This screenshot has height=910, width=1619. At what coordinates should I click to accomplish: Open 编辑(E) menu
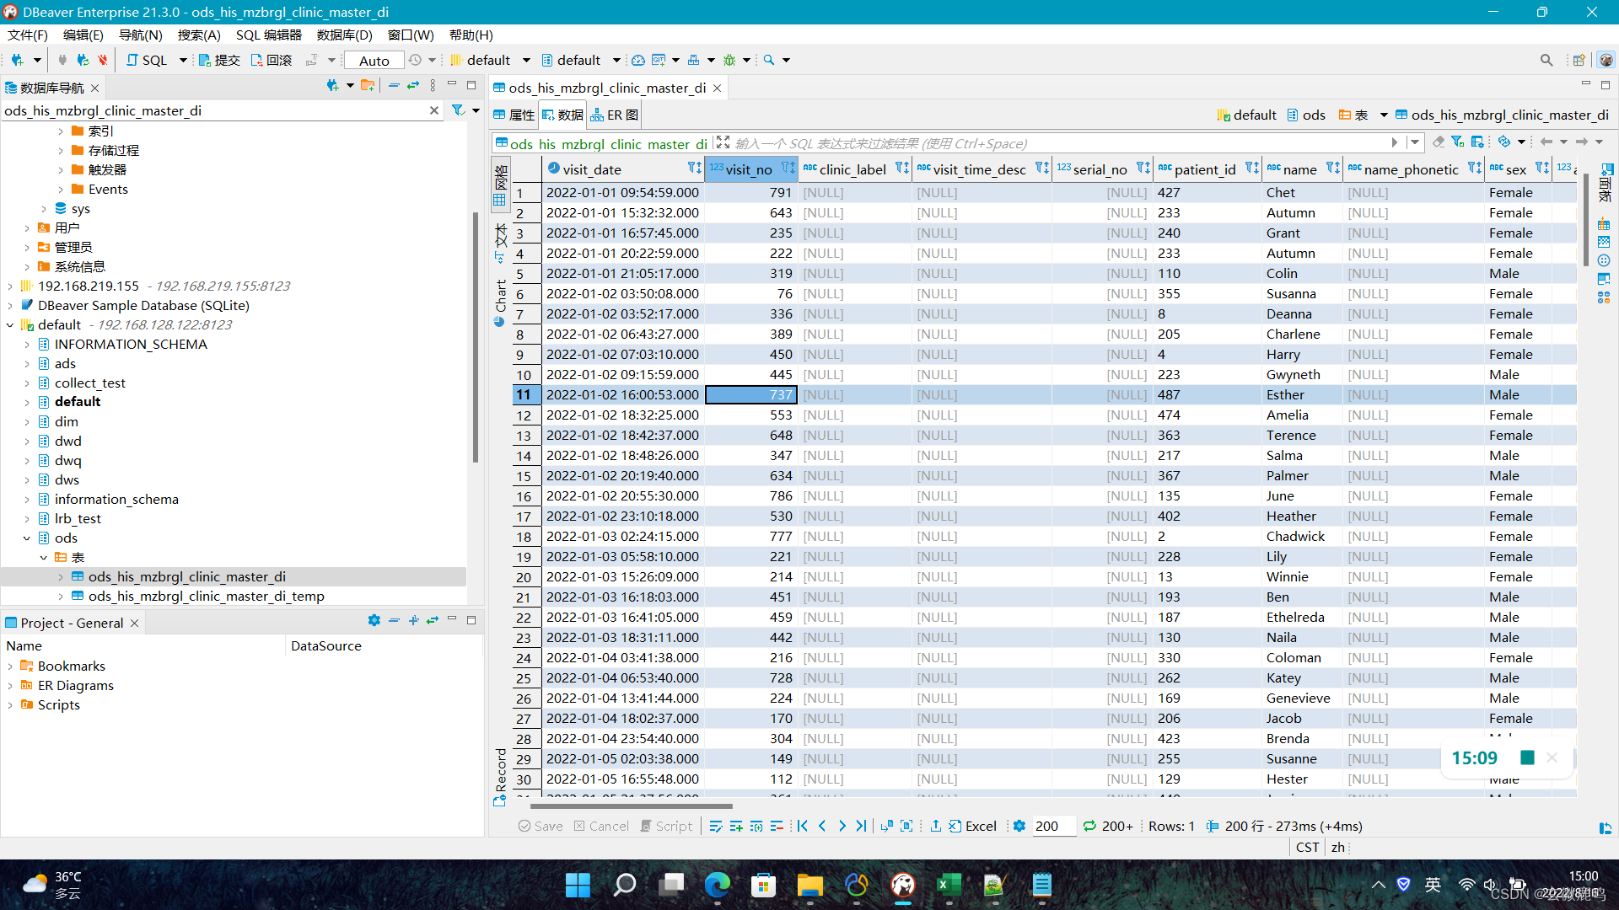pos(83,35)
